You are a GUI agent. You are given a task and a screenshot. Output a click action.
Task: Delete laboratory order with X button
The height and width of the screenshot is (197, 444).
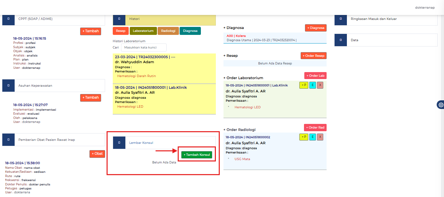point(320,85)
